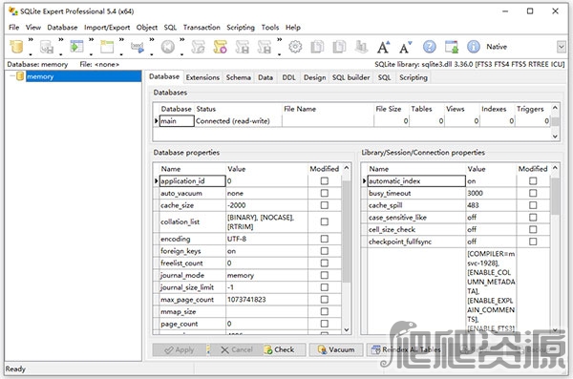The height and width of the screenshot is (379, 573).
Task: Click the journal_mode value 'memory'
Action: point(241,275)
